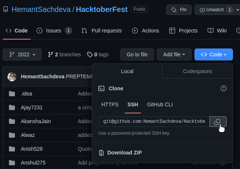Screen dimensions: 240x169
Task: Open the Pull requests tab
Action: [x=102, y=31]
